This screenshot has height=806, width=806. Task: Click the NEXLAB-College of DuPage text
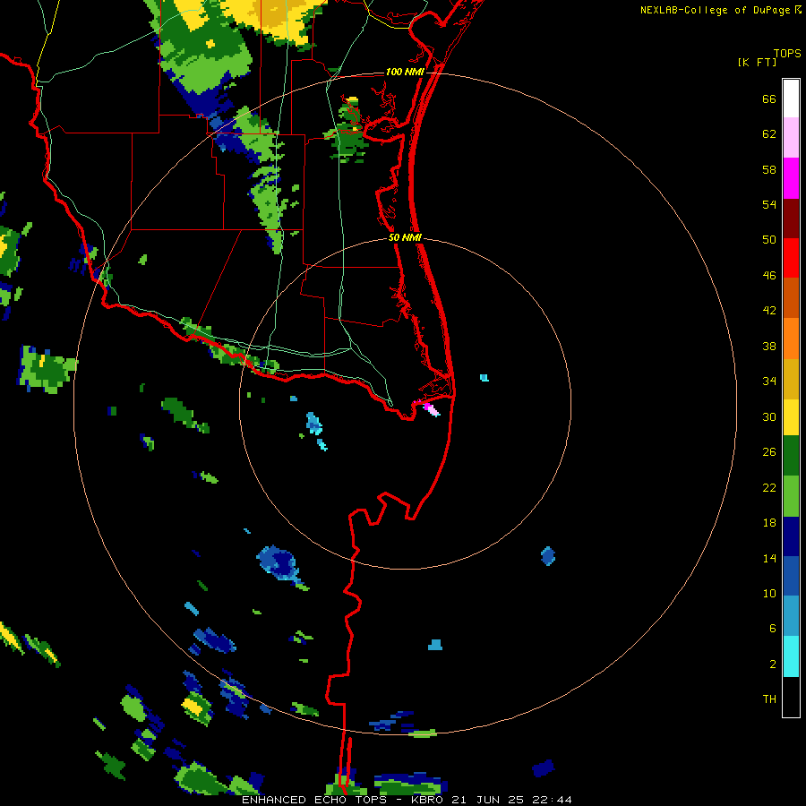pos(716,10)
